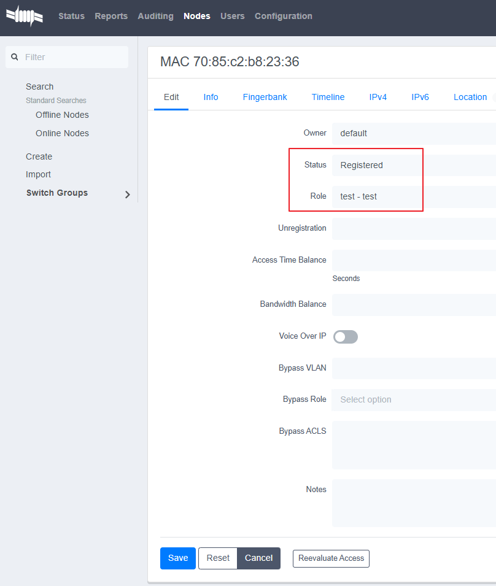Focus the sidebar Filter input

(x=67, y=57)
